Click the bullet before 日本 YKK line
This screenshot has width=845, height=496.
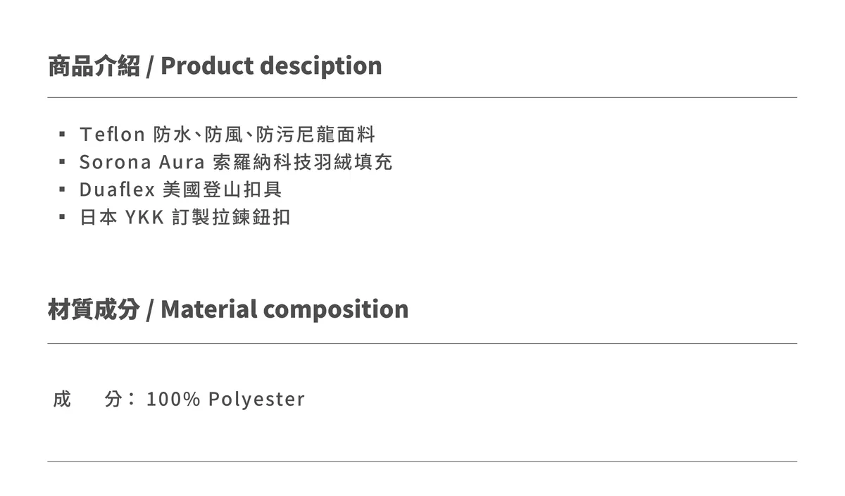tap(62, 217)
